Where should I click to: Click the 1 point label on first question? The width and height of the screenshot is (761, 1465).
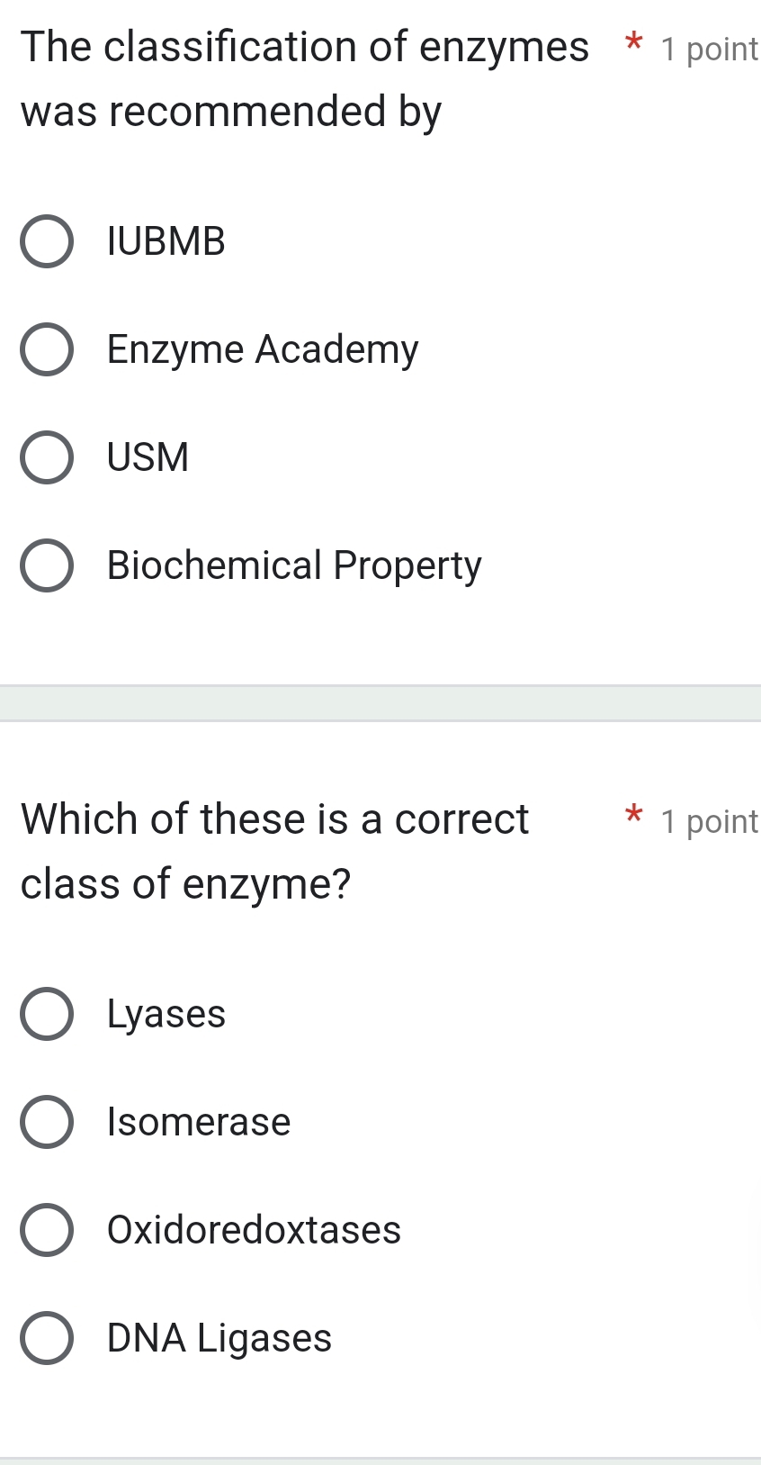pyautogui.click(x=709, y=50)
